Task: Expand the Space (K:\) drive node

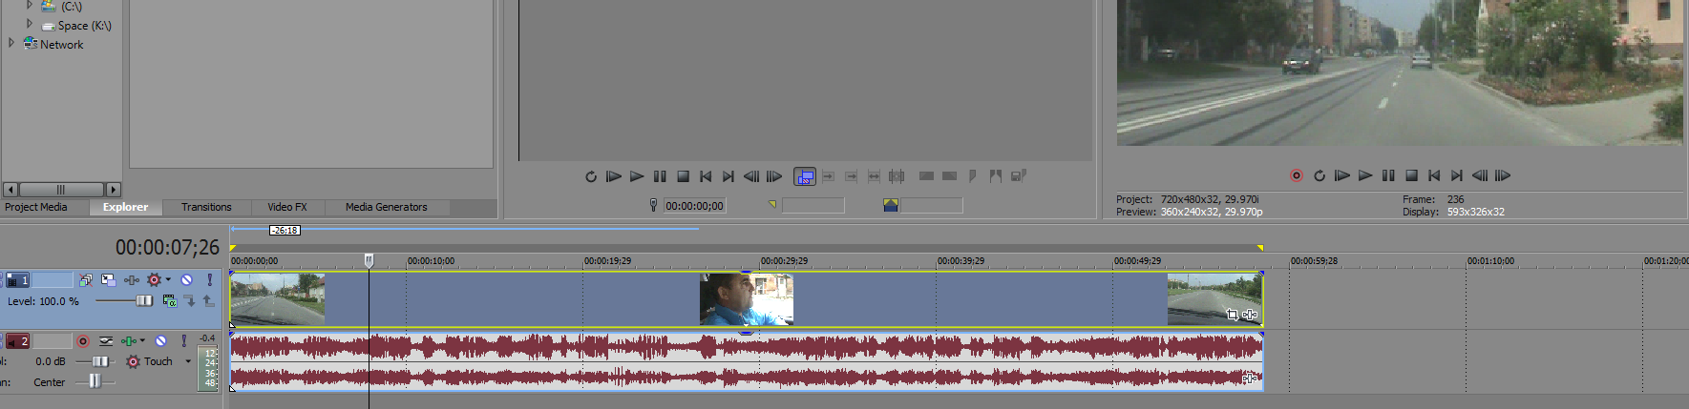Action: click(30, 24)
